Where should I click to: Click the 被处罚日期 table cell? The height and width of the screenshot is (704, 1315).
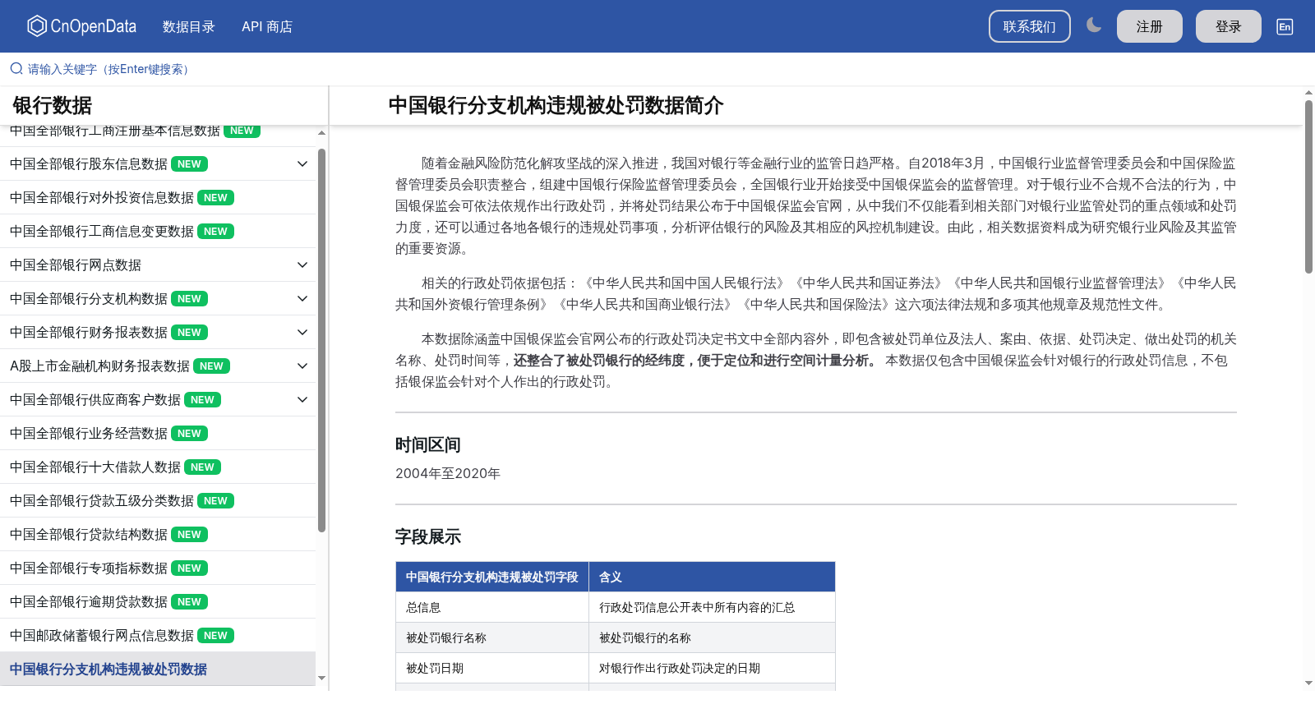492,668
